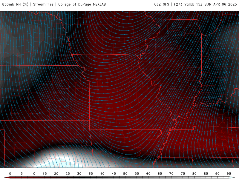Click the colorbar label "45"

pos(114,174)
